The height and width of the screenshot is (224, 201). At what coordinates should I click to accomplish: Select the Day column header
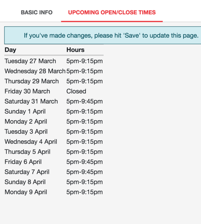[x=10, y=50]
